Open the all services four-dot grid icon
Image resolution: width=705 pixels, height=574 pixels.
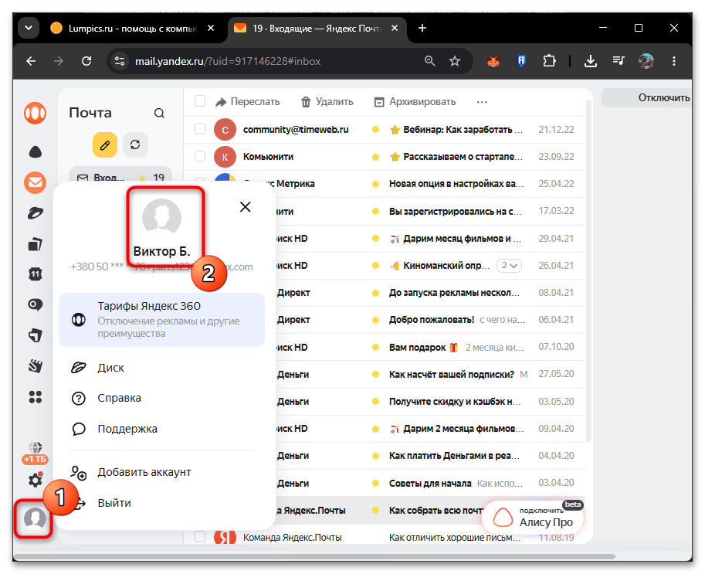35,397
